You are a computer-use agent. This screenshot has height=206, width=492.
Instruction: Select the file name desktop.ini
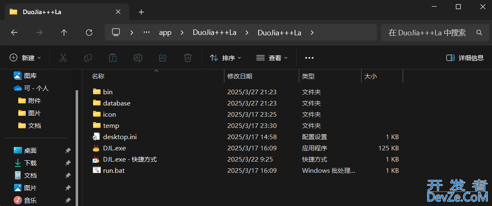coord(120,137)
